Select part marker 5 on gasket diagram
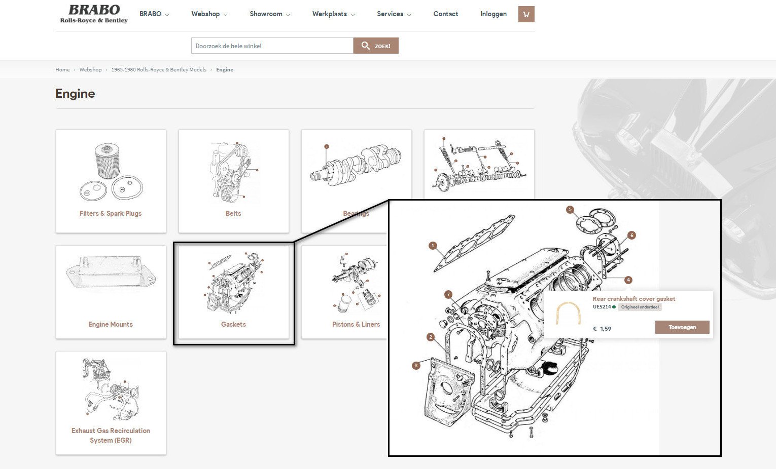776x469 pixels. [x=570, y=210]
